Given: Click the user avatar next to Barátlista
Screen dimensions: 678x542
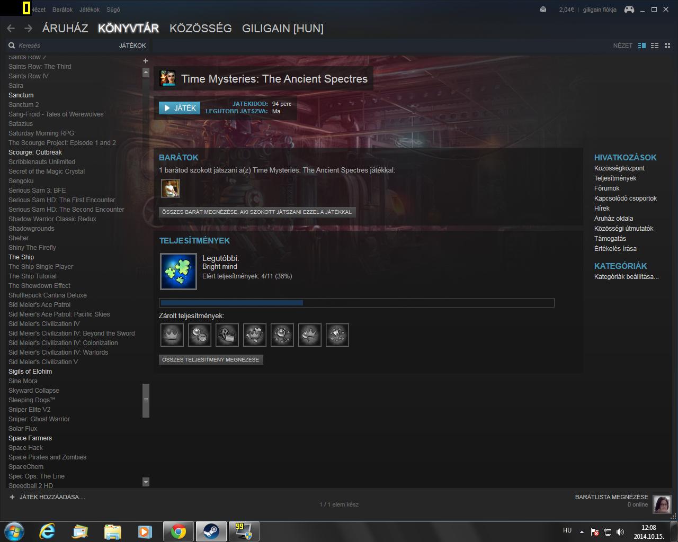Looking at the screenshot, I should coord(662,504).
